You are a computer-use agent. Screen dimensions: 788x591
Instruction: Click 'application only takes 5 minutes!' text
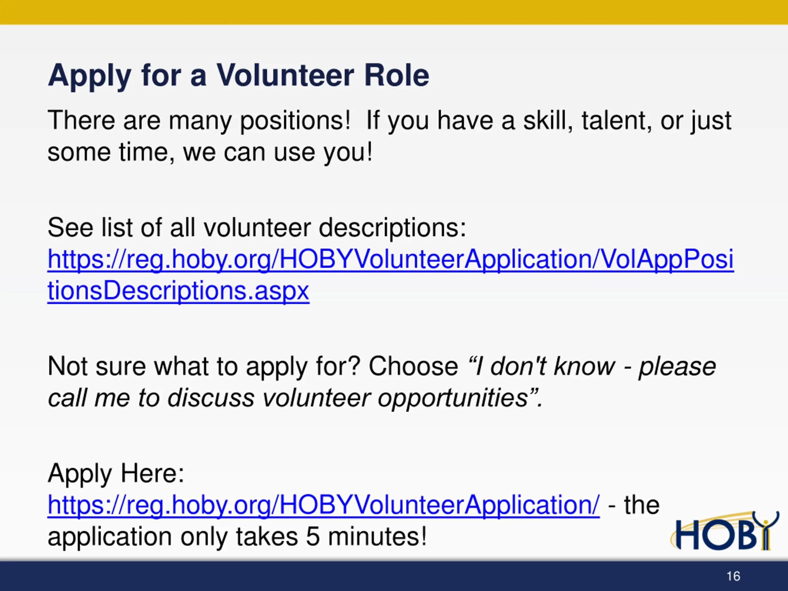[237, 537]
